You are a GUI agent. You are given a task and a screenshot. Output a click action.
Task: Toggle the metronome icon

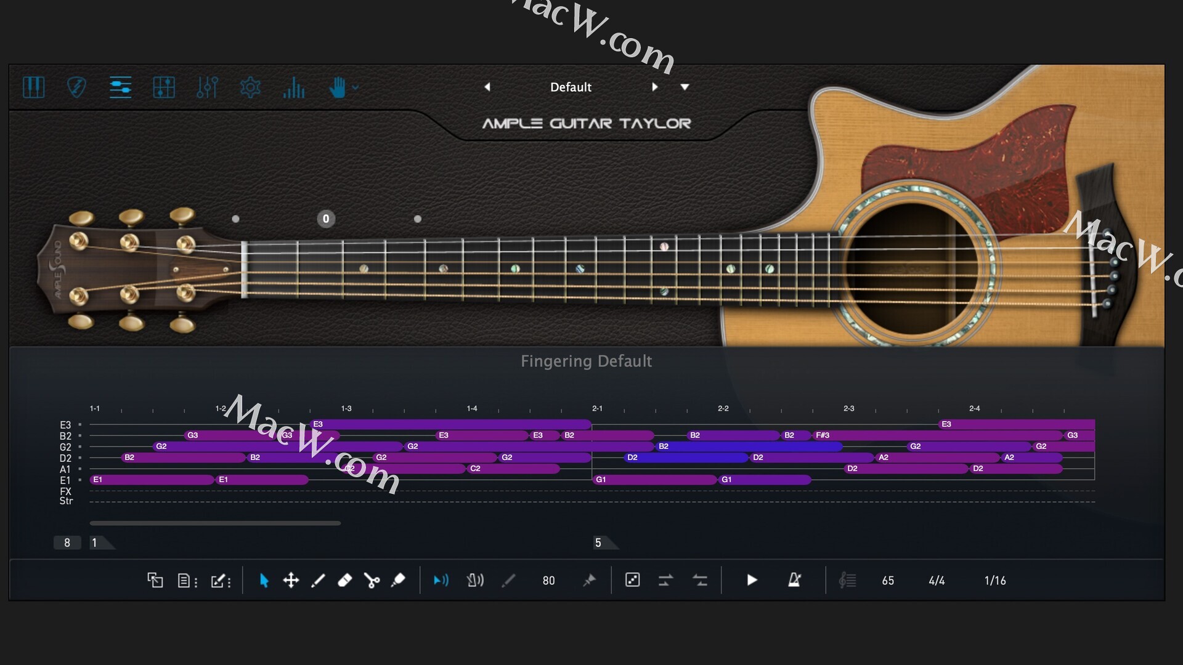tap(794, 580)
